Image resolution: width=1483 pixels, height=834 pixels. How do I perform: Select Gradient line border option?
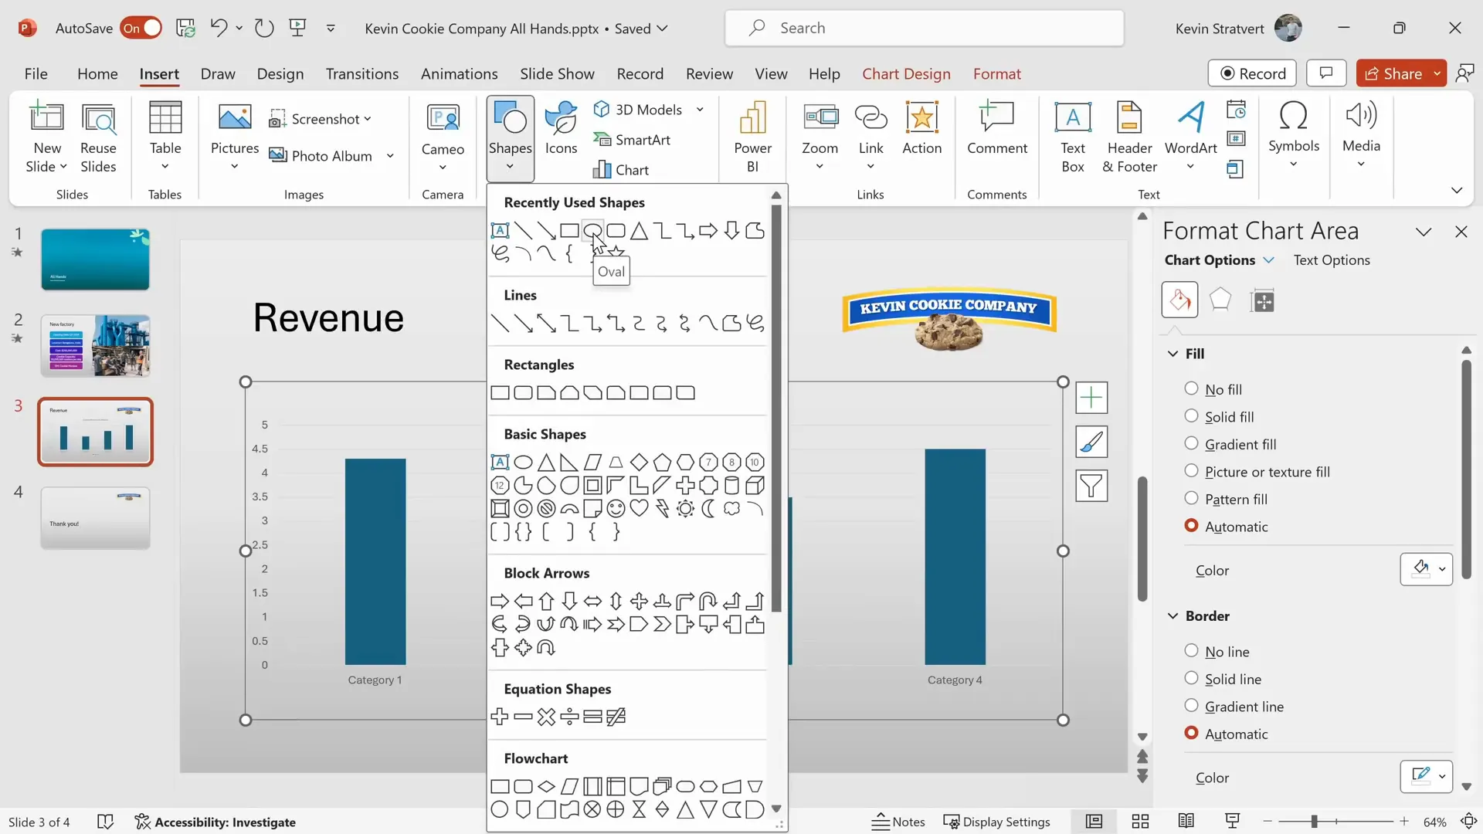tap(1191, 706)
